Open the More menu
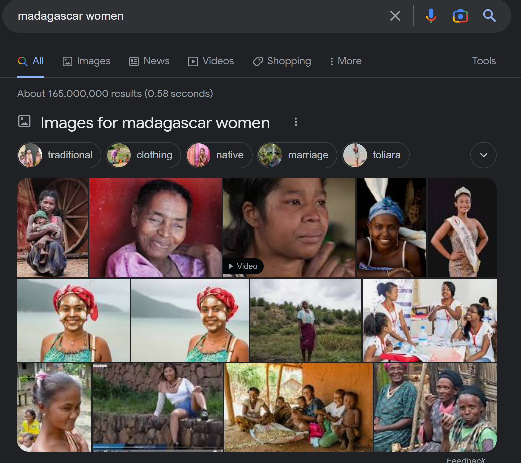The width and height of the screenshot is (521, 463). [345, 61]
